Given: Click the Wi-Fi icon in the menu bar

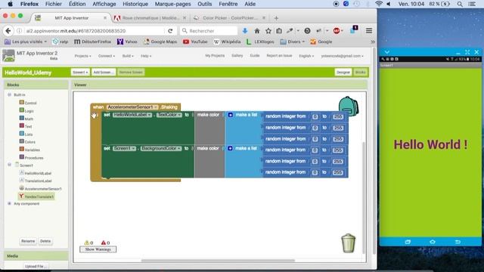Looking at the screenshot, I should pyautogui.click(x=379, y=4).
